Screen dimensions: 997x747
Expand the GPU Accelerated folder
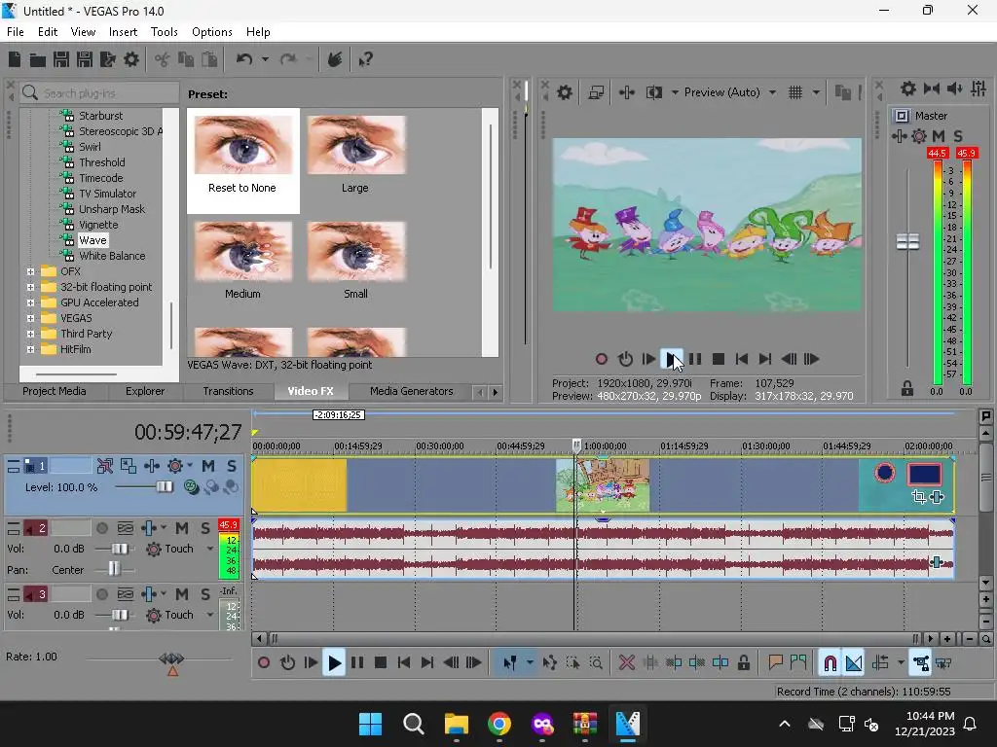(x=30, y=303)
